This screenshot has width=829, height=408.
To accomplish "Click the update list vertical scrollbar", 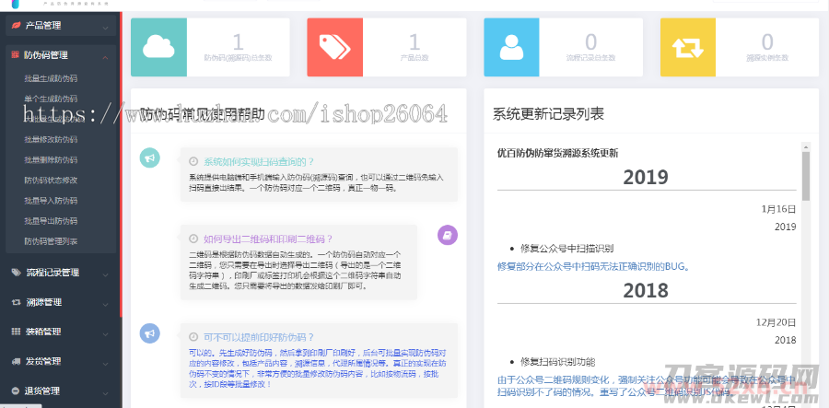I will pos(806,175).
